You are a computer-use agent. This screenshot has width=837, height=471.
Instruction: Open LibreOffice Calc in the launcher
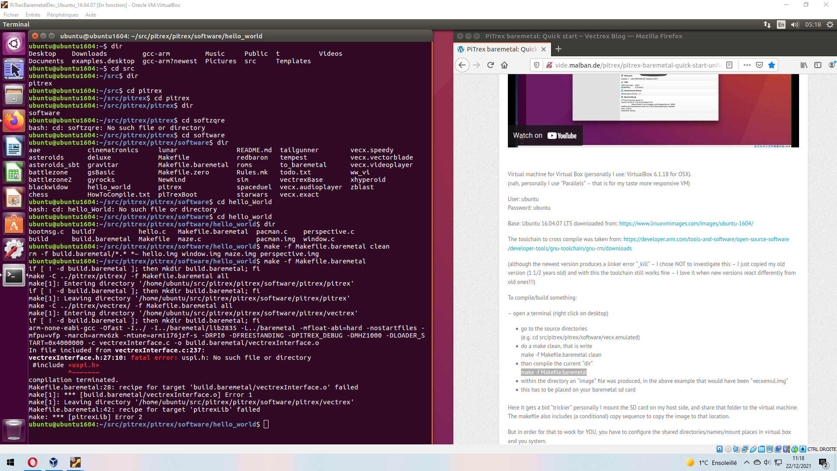(x=14, y=173)
